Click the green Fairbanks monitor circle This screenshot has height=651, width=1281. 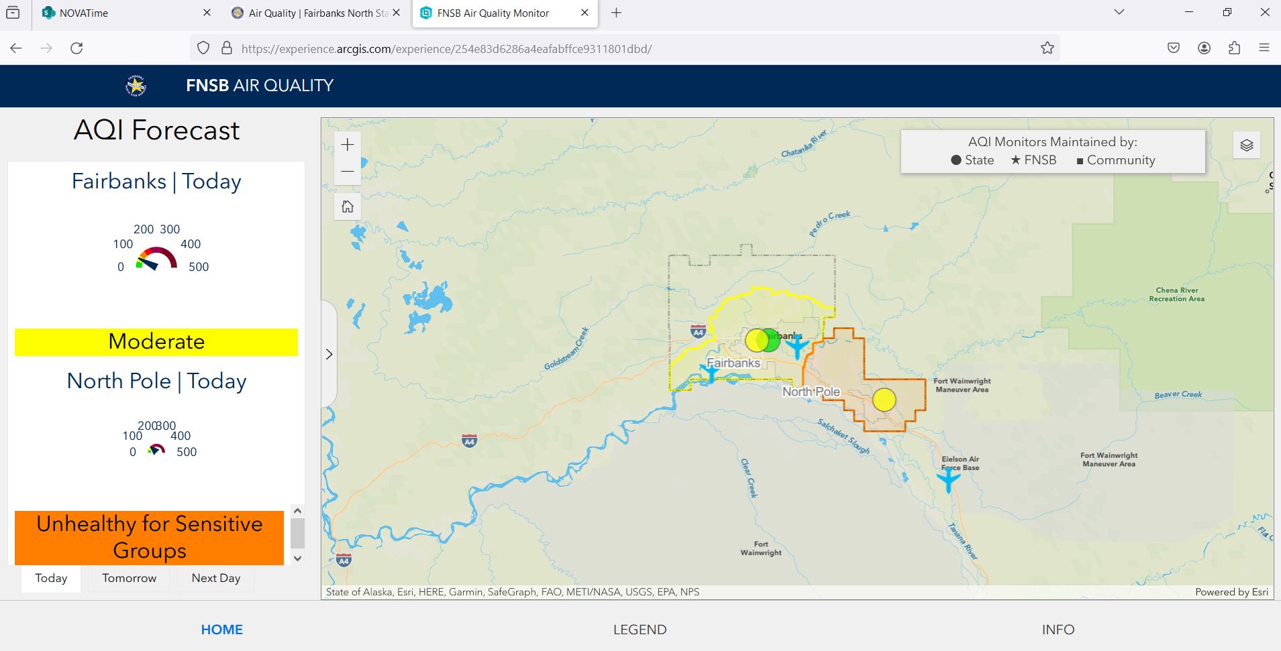[770, 341]
